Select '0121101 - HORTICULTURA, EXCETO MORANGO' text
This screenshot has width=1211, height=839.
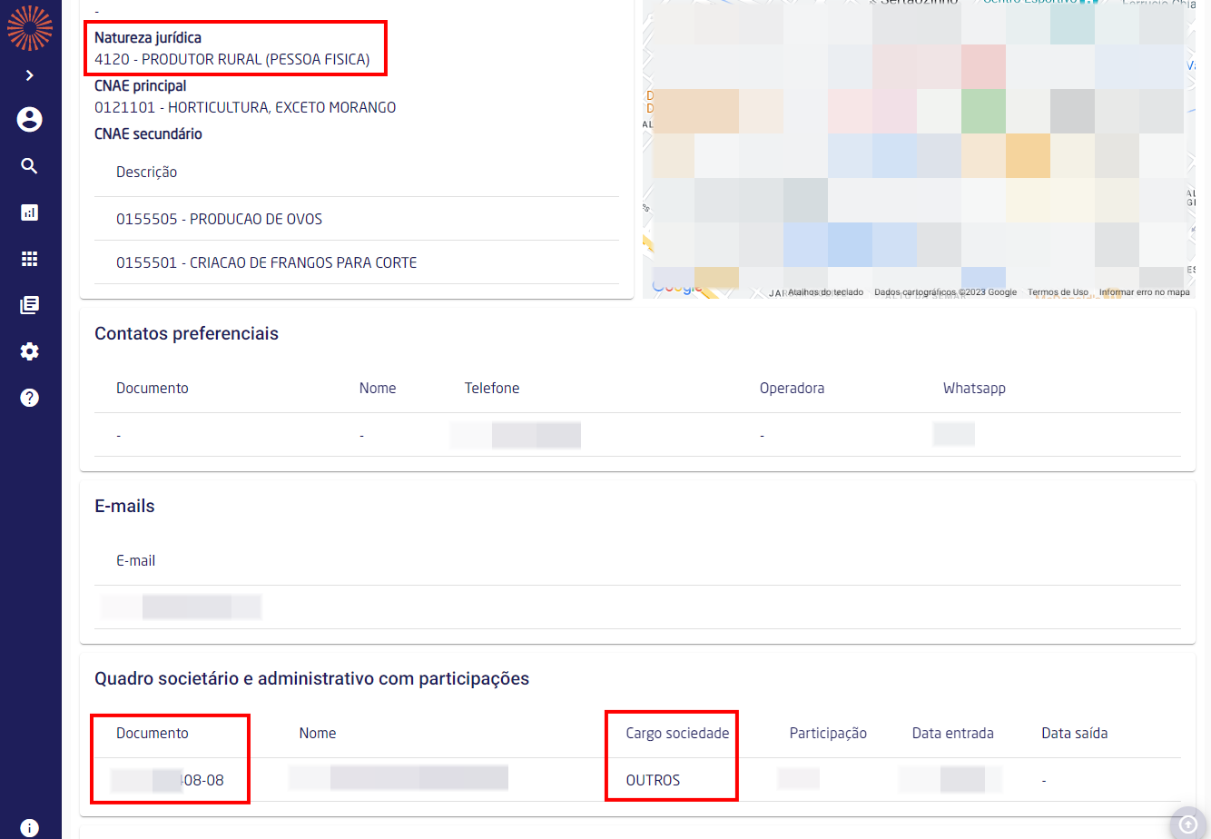[x=245, y=107]
